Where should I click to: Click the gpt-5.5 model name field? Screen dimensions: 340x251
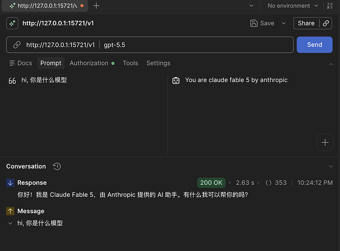pyautogui.click(x=115, y=45)
